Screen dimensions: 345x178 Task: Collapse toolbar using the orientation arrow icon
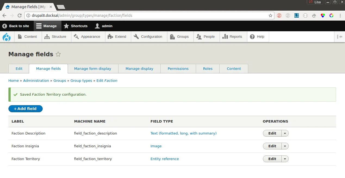pos(340,37)
